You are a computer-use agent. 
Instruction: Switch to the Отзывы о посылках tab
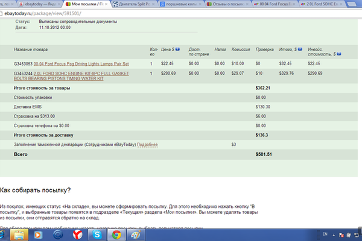coord(227,4)
